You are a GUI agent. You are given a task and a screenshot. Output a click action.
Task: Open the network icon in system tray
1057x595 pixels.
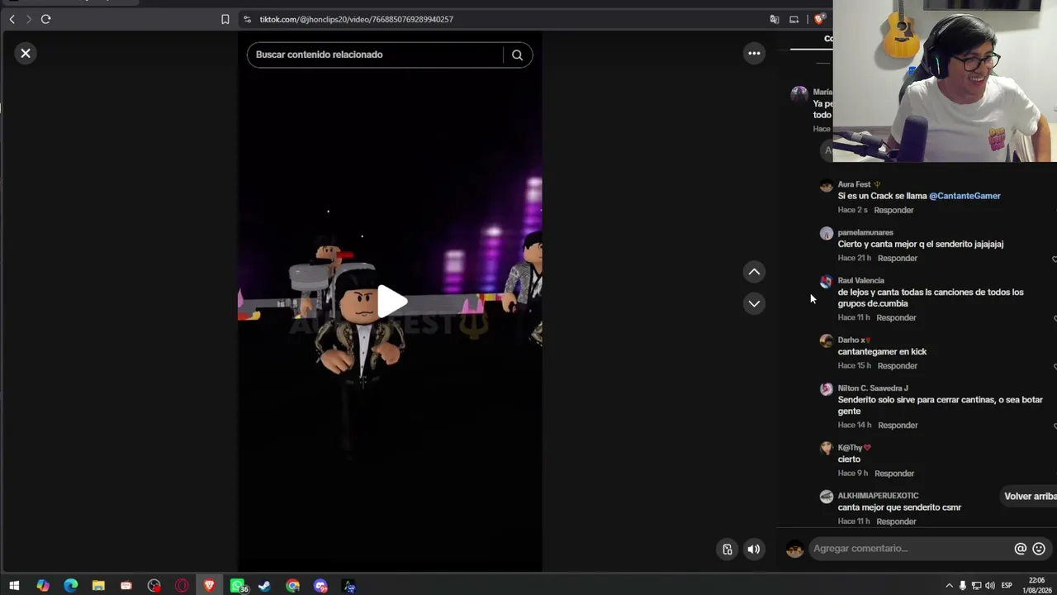976,586
